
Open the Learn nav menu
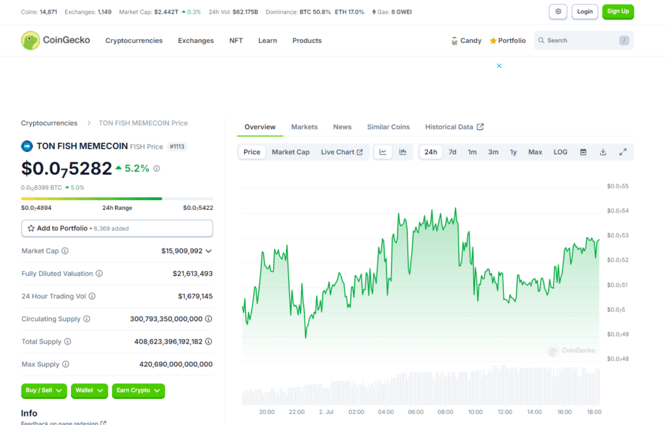(267, 41)
